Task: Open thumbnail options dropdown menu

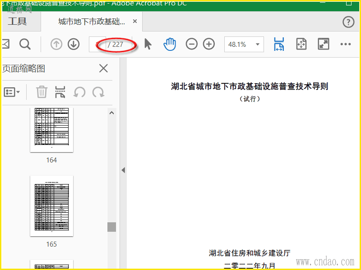Action: tap(12, 92)
